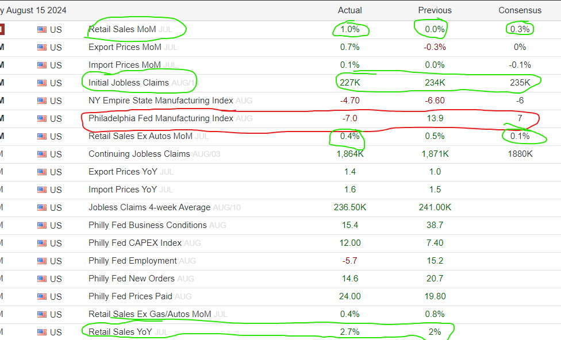The image size is (561, 340).
Task: Select the flag for Philly Fed Business Conditions
Action: pos(42,226)
